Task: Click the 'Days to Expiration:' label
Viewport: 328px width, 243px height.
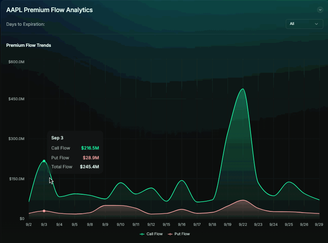Action: coord(25,24)
